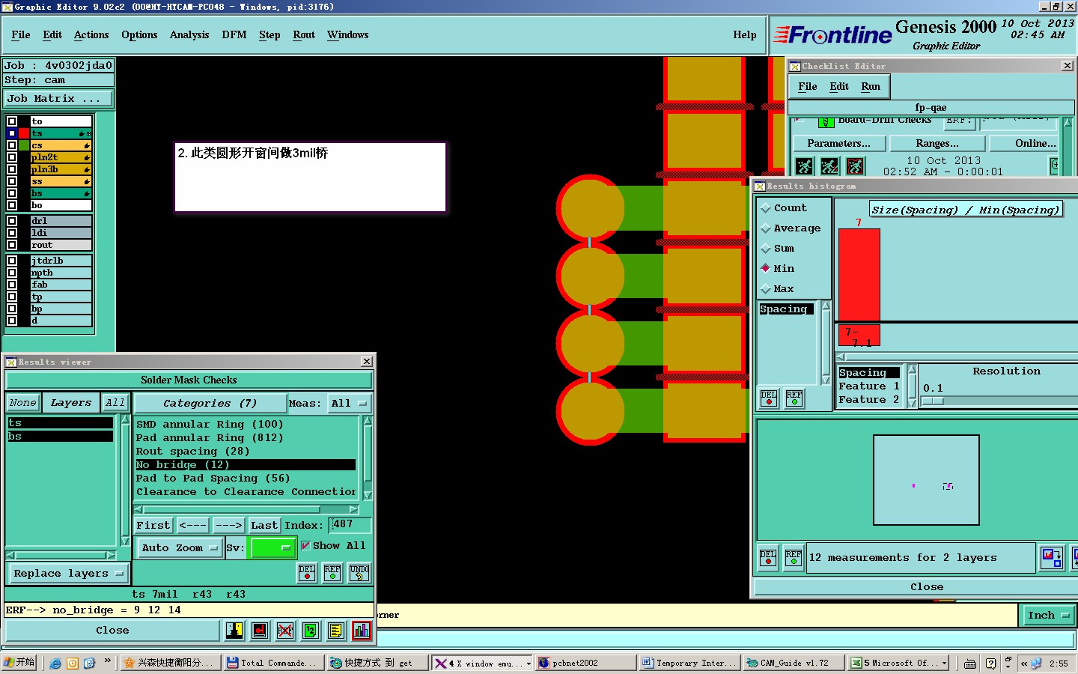
Task: Open the Rout menu
Action: pyautogui.click(x=304, y=35)
